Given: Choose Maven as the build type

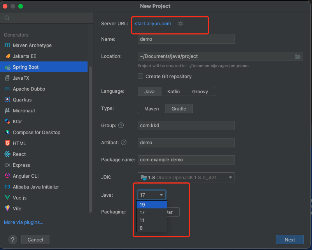Looking at the screenshot, I should pyautogui.click(x=151, y=108).
